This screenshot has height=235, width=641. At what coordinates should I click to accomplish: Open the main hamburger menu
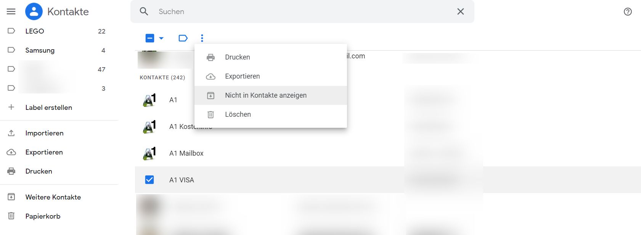pos(11,11)
